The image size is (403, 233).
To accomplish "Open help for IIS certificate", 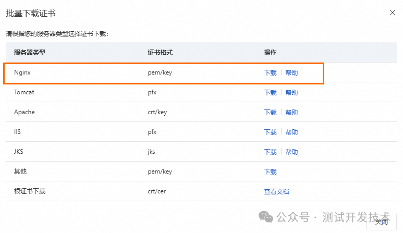I will [x=291, y=132].
